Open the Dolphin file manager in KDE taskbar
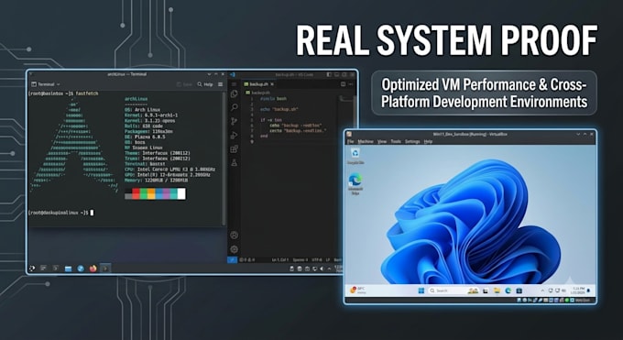Screen dimensions: 623x340 point(69,269)
